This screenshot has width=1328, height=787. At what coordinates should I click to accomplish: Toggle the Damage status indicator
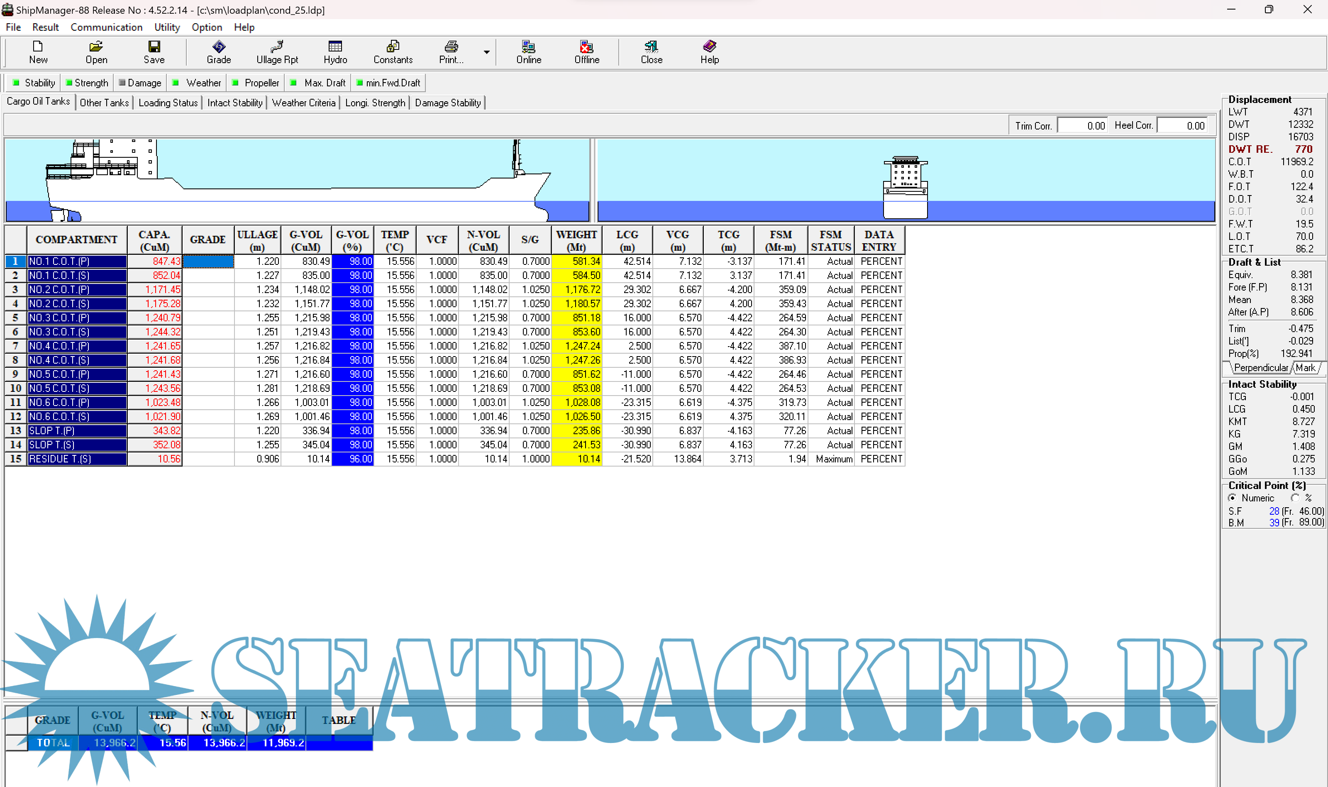(x=140, y=83)
